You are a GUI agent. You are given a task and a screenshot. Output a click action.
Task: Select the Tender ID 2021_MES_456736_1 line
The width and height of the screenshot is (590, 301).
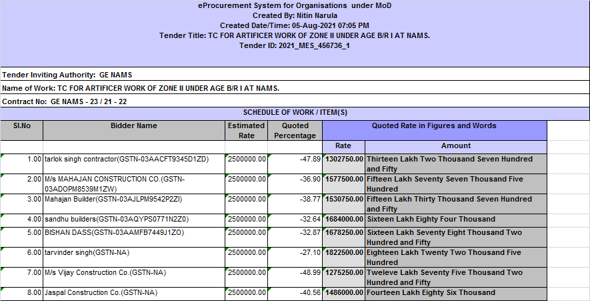[295, 45]
